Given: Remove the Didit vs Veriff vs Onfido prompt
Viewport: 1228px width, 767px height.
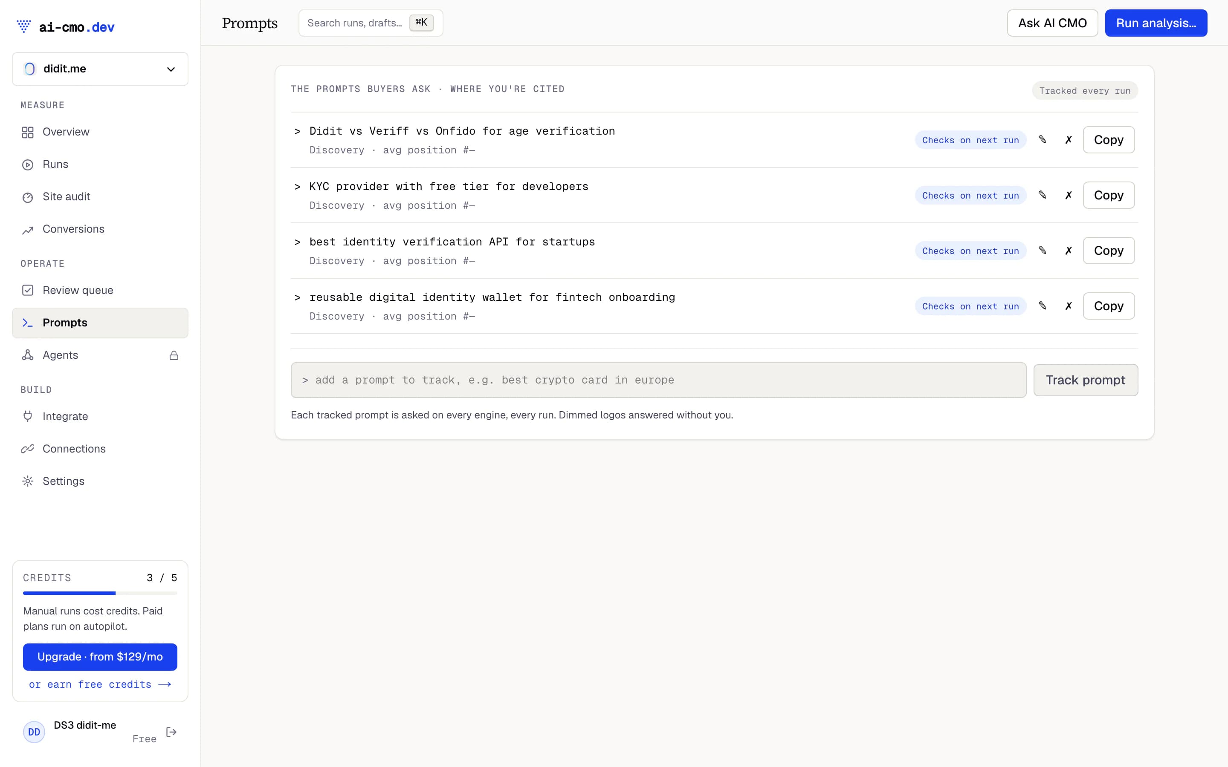Looking at the screenshot, I should coord(1068,140).
